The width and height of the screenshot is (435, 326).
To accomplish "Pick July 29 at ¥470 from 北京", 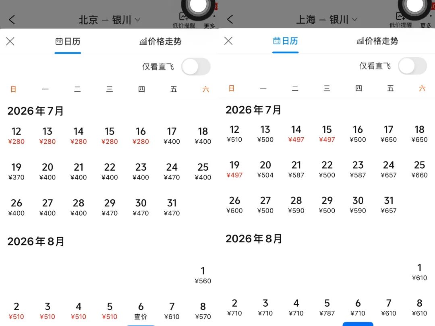I will pos(110,208).
